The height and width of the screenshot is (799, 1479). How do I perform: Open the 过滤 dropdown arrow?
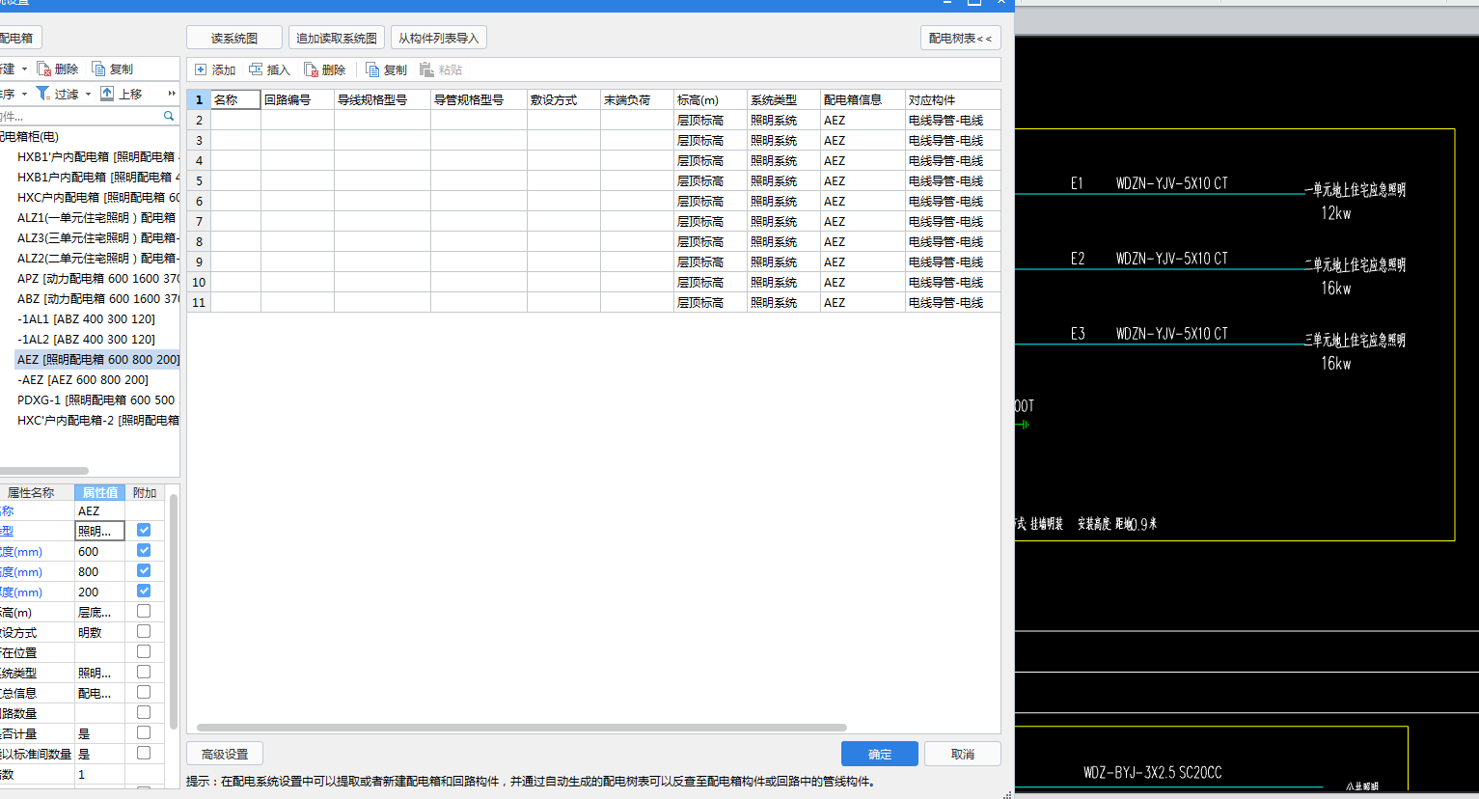pos(88,95)
